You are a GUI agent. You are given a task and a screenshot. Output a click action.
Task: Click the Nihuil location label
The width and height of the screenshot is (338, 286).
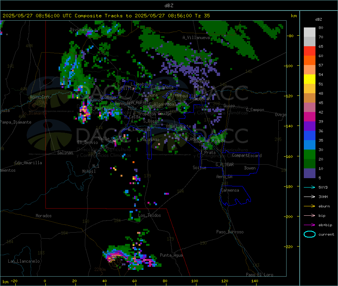click(89, 171)
